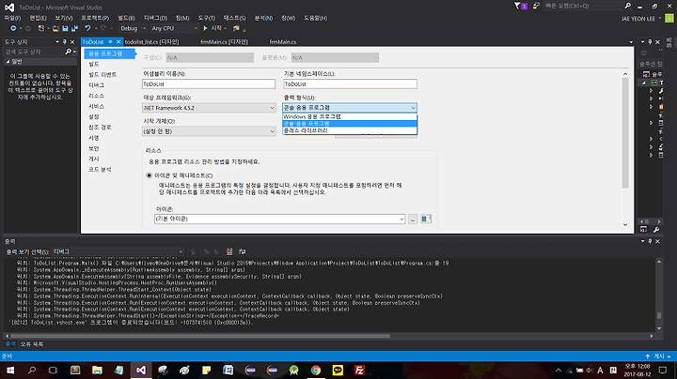Click the JAE YEON LEE account name

(638, 19)
